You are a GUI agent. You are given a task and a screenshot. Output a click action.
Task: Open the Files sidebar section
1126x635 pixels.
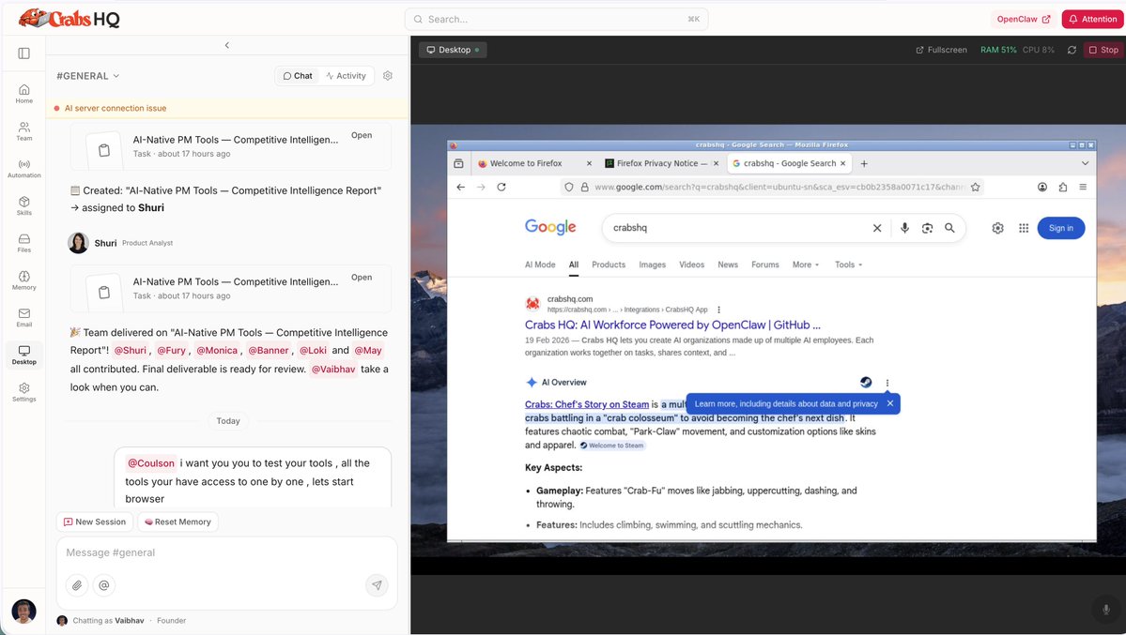[x=23, y=243]
